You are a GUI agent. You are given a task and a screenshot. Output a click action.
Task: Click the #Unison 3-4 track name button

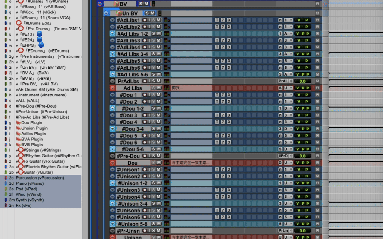[x=133, y=203]
